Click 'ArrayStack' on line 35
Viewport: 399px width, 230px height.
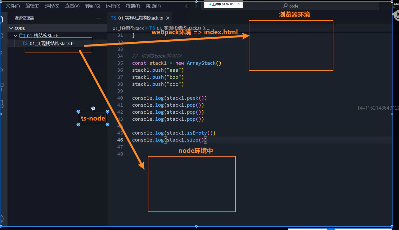click(x=201, y=63)
